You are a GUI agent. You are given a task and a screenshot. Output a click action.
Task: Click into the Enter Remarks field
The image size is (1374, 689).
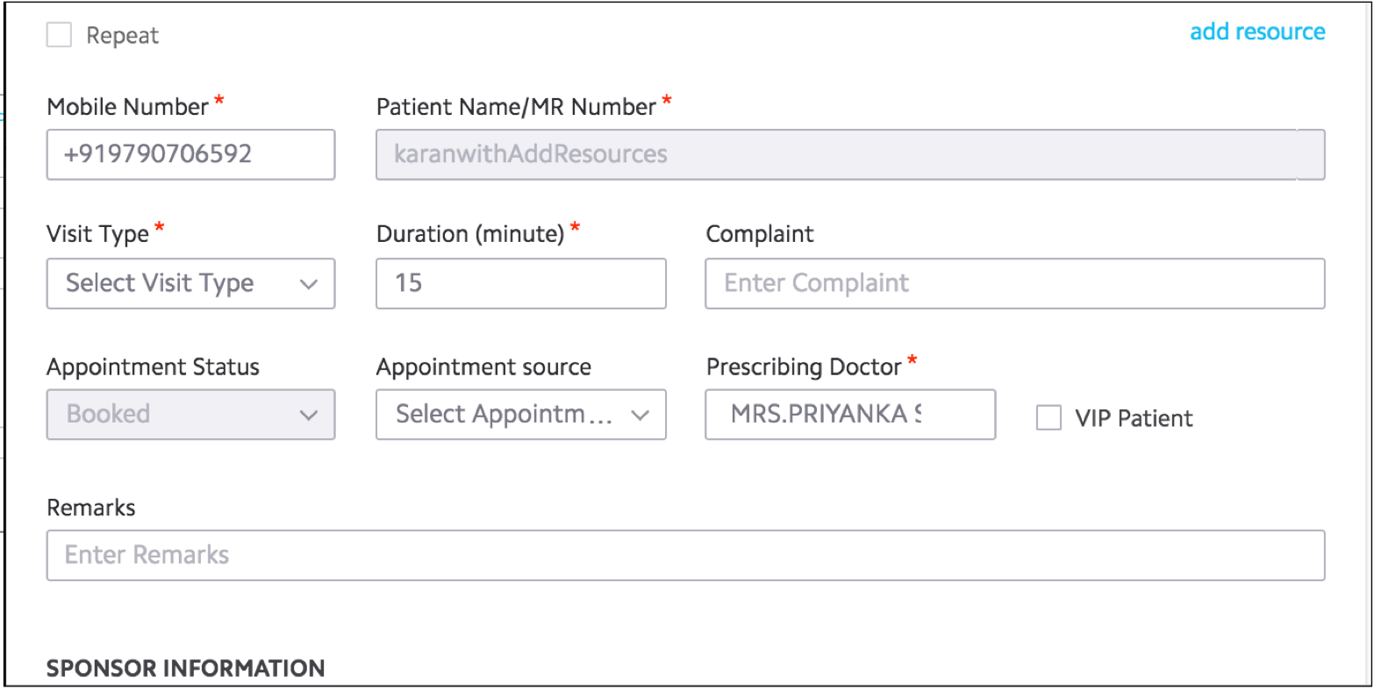(x=684, y=555)
